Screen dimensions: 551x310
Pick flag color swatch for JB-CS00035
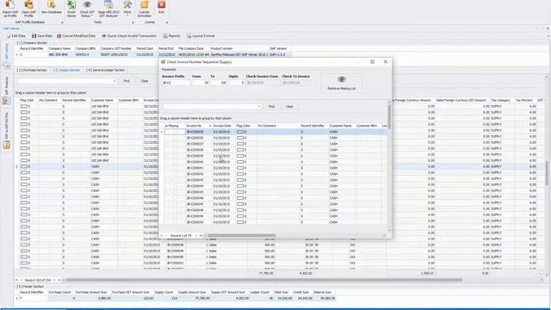(x=240, y=132)
